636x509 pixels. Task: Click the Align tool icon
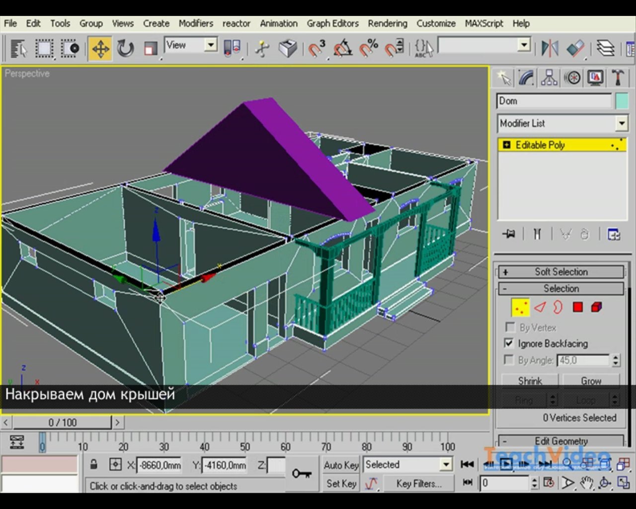click(575, 49)
